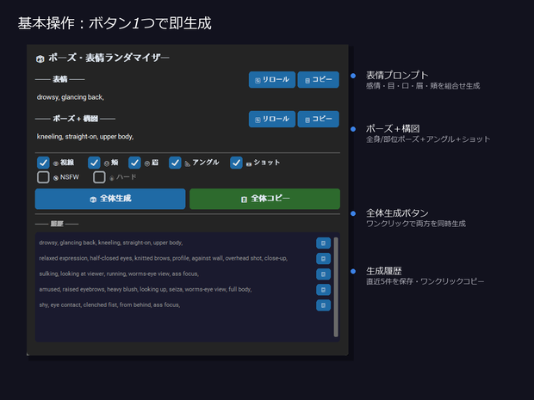The width and height of the screenshot is (534, 400).
Task: Copy the 'sulking, looking at viewer' history entry
Action: [x=323, y=274]
